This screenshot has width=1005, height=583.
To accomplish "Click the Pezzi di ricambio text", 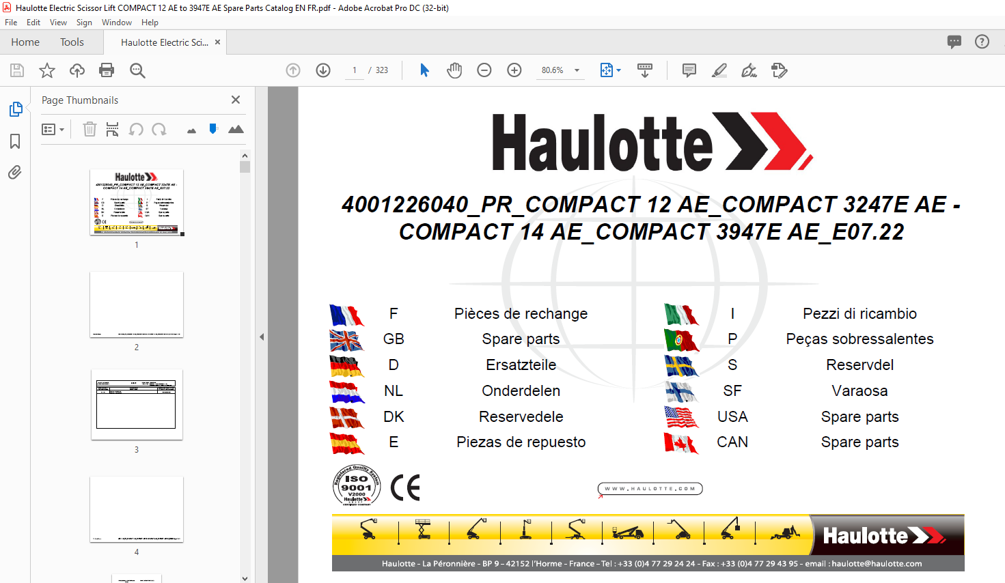I will coord(859,313).
